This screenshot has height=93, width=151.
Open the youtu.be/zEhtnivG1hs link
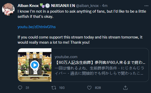[37, 27]
